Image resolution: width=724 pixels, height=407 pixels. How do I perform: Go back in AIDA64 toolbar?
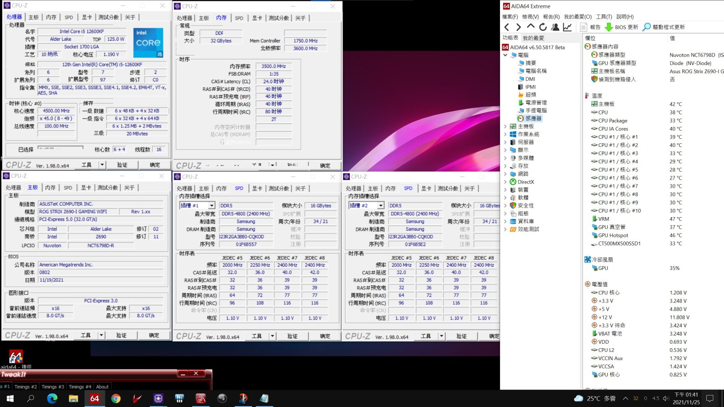coord(507,27)
